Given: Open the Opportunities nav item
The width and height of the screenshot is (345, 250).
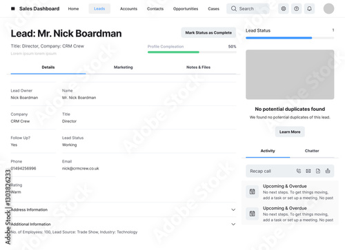Looking at the screenshot, I should (186, 9).
